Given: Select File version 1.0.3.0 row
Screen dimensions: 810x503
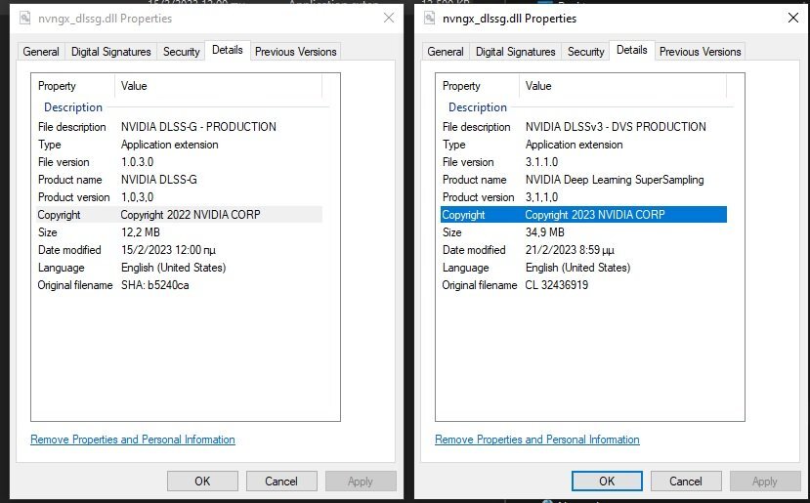Looking at the screenshot, I should coord(179,162).
